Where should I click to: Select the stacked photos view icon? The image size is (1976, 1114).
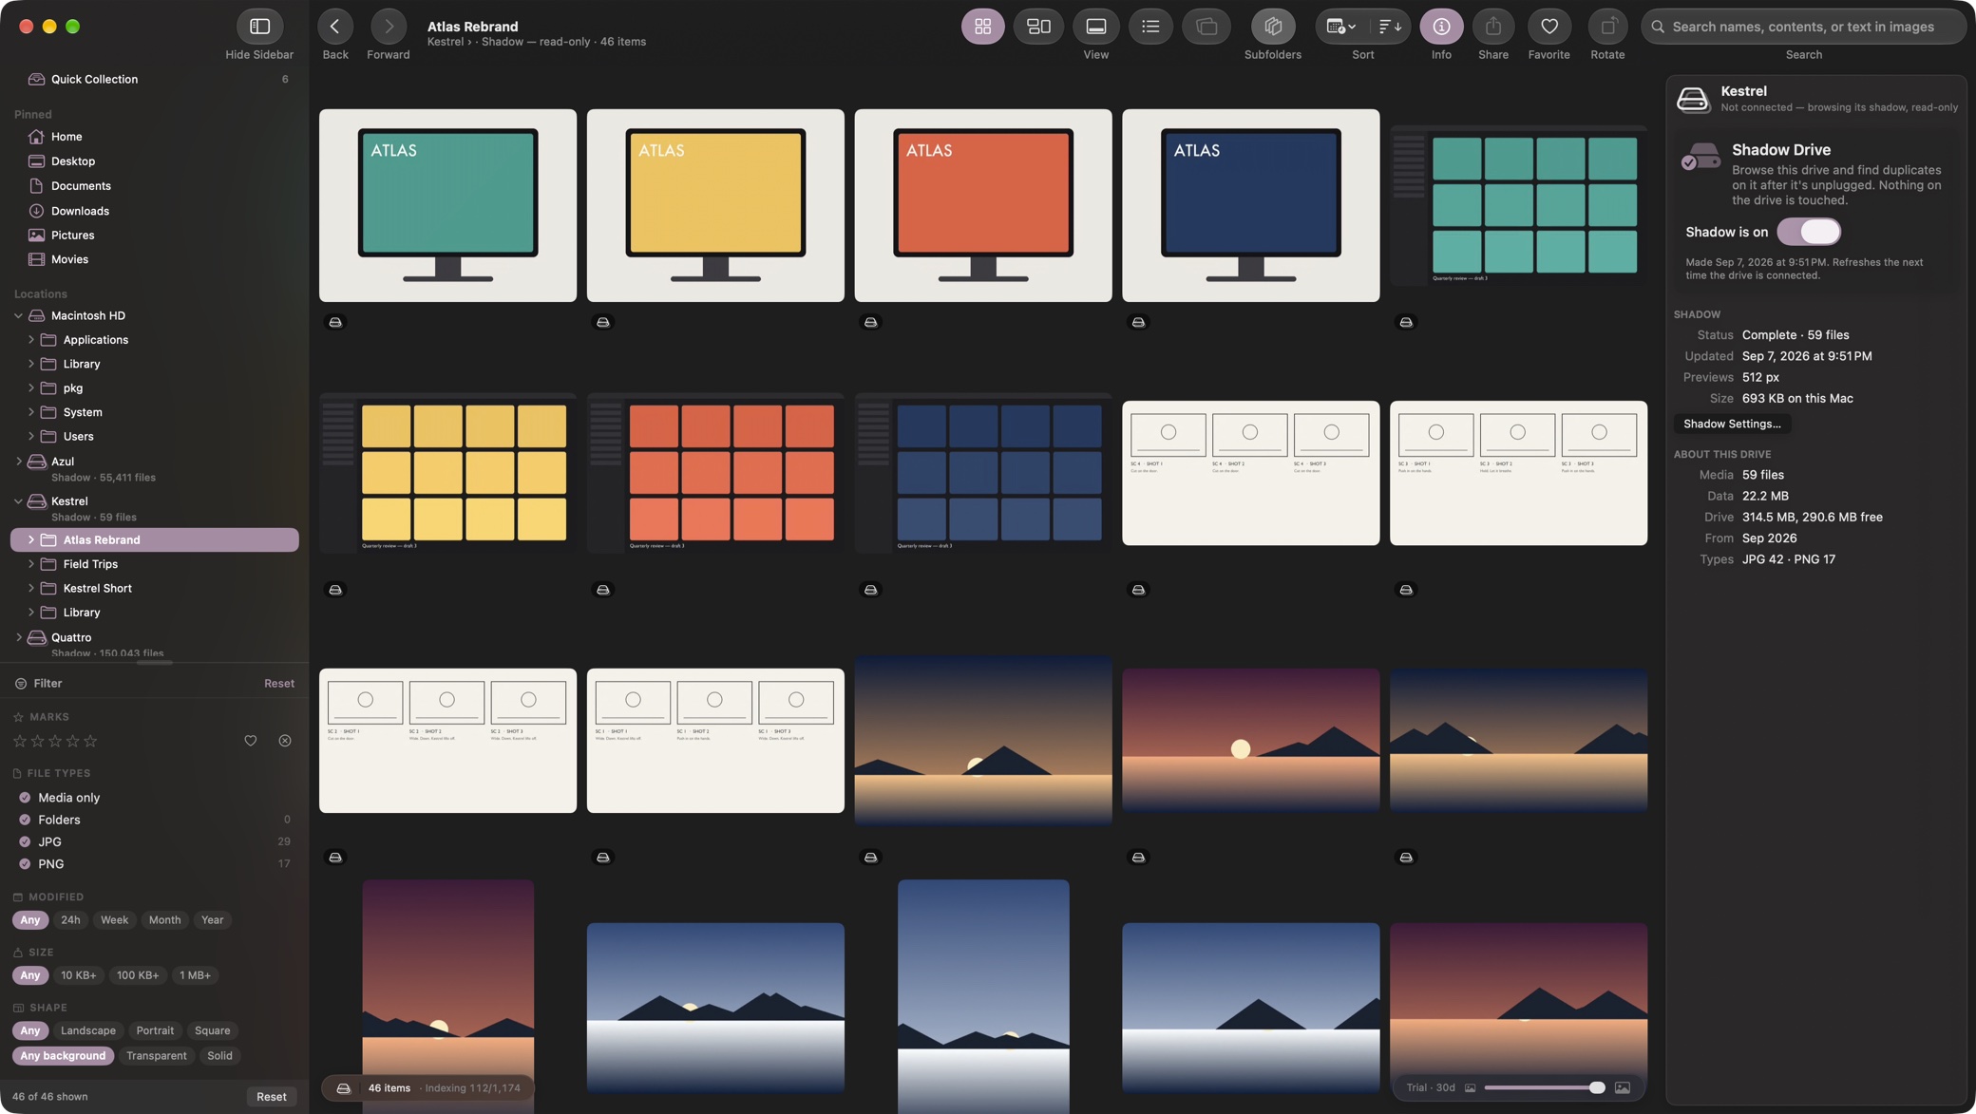(x=1206, y=27)
